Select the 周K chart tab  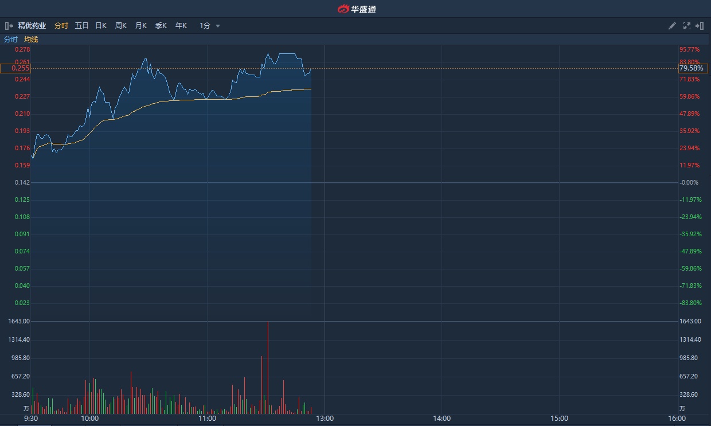(x=121, y=26)
